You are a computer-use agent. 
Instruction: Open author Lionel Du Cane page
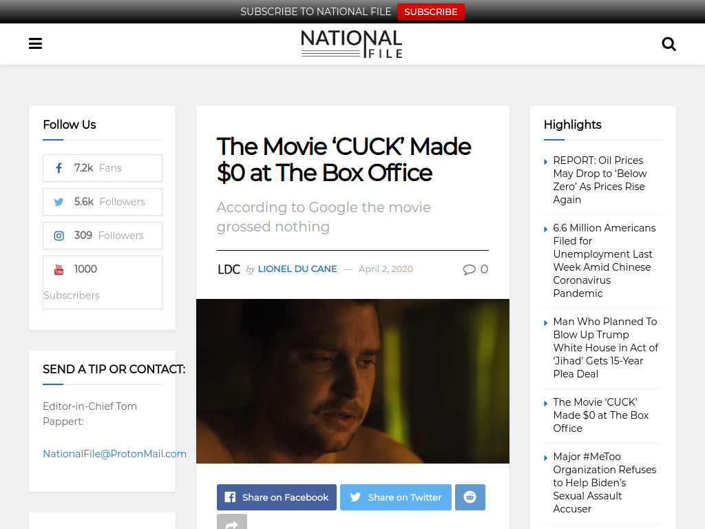tap(297, 269)
